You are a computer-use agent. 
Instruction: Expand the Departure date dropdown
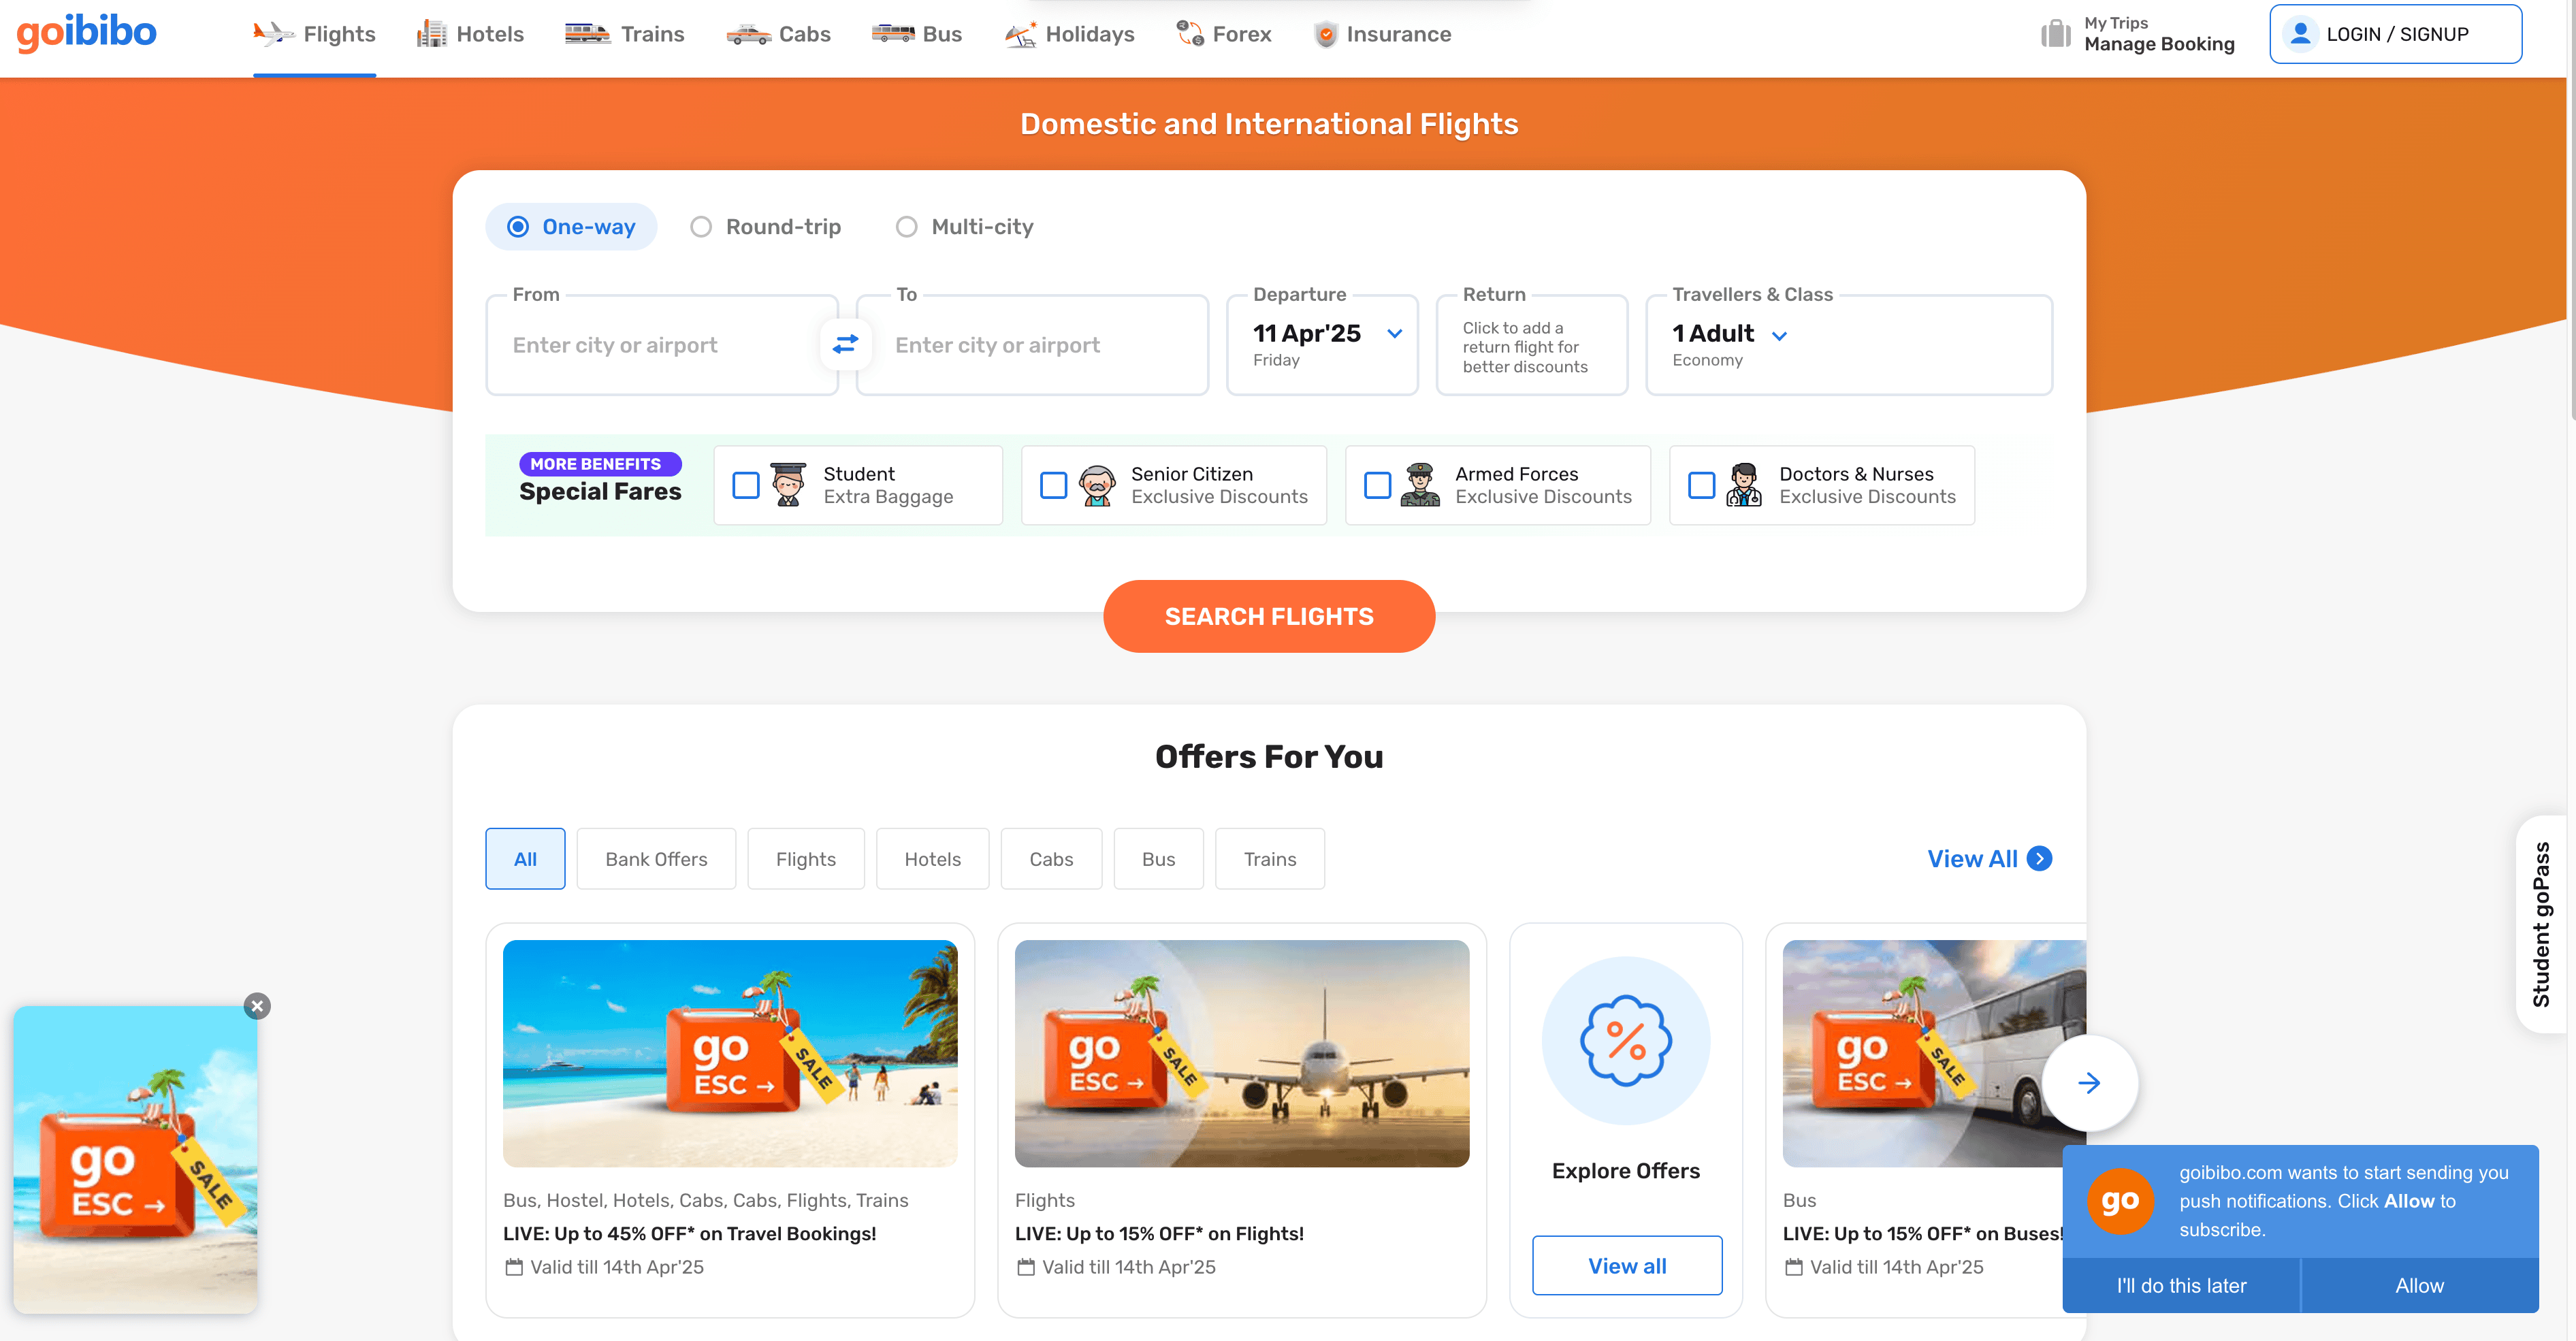[x=1394, y=334]
